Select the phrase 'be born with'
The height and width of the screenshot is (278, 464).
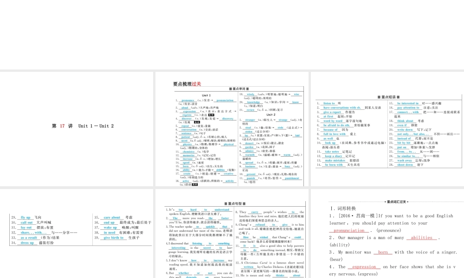pos(334,165)
